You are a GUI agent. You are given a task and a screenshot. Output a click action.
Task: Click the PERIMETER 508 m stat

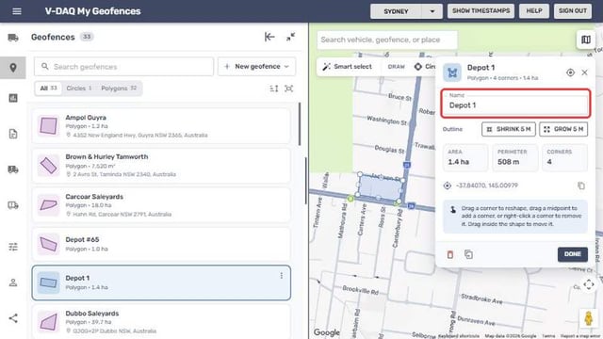[x=515, y=157]
